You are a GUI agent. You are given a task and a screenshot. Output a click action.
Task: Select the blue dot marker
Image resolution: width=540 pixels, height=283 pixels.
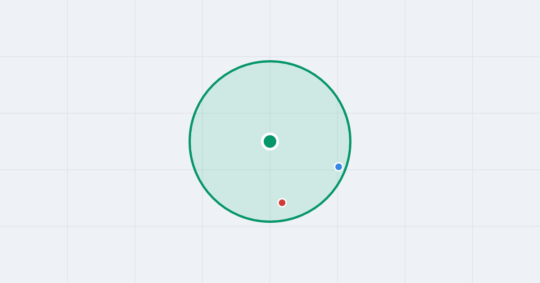click(339, 167)
